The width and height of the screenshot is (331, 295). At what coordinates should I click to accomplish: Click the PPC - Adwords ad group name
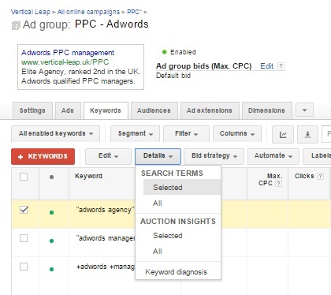111,24
